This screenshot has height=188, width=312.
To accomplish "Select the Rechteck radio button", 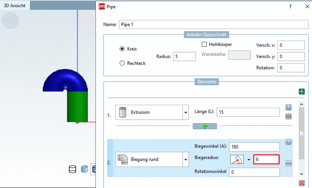I will coord(122,63).
